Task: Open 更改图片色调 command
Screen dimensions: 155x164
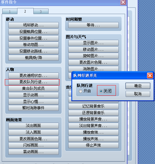Action: coord(93,63)
